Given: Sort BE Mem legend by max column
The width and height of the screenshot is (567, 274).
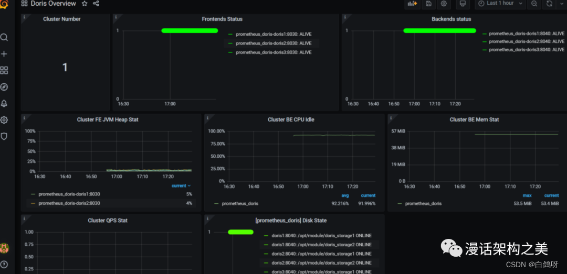Looking at the screenshot, I should [527, 195].
